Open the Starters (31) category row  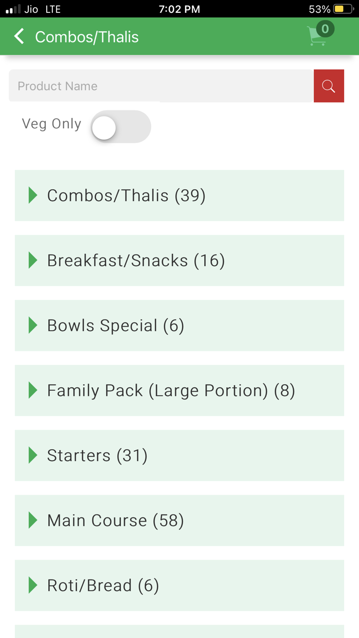180,455
